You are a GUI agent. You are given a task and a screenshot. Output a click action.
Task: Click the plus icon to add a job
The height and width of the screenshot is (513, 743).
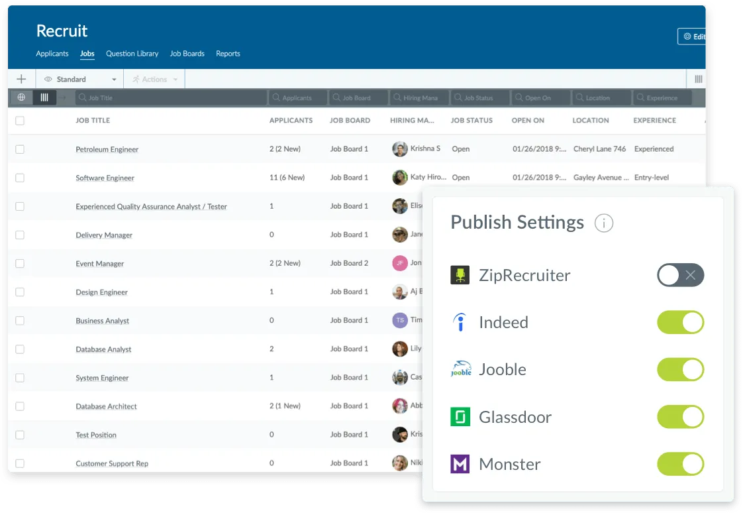[x=21, y=79]
